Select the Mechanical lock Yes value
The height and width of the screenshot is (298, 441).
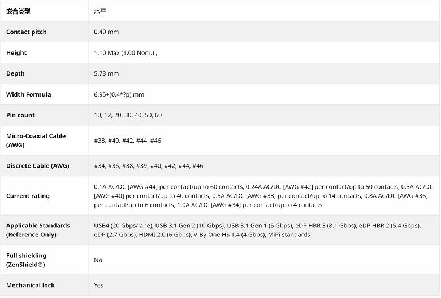click(99, 286)
